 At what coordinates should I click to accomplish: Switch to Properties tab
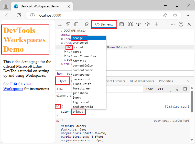pos(166,81)
